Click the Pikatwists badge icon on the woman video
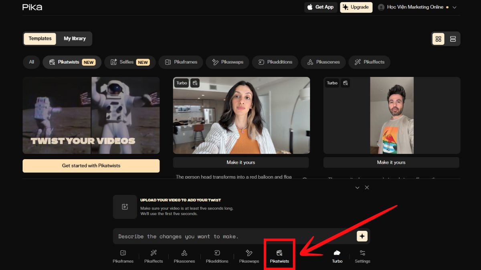This screenshot has height=270, width=481. [195, 83]
